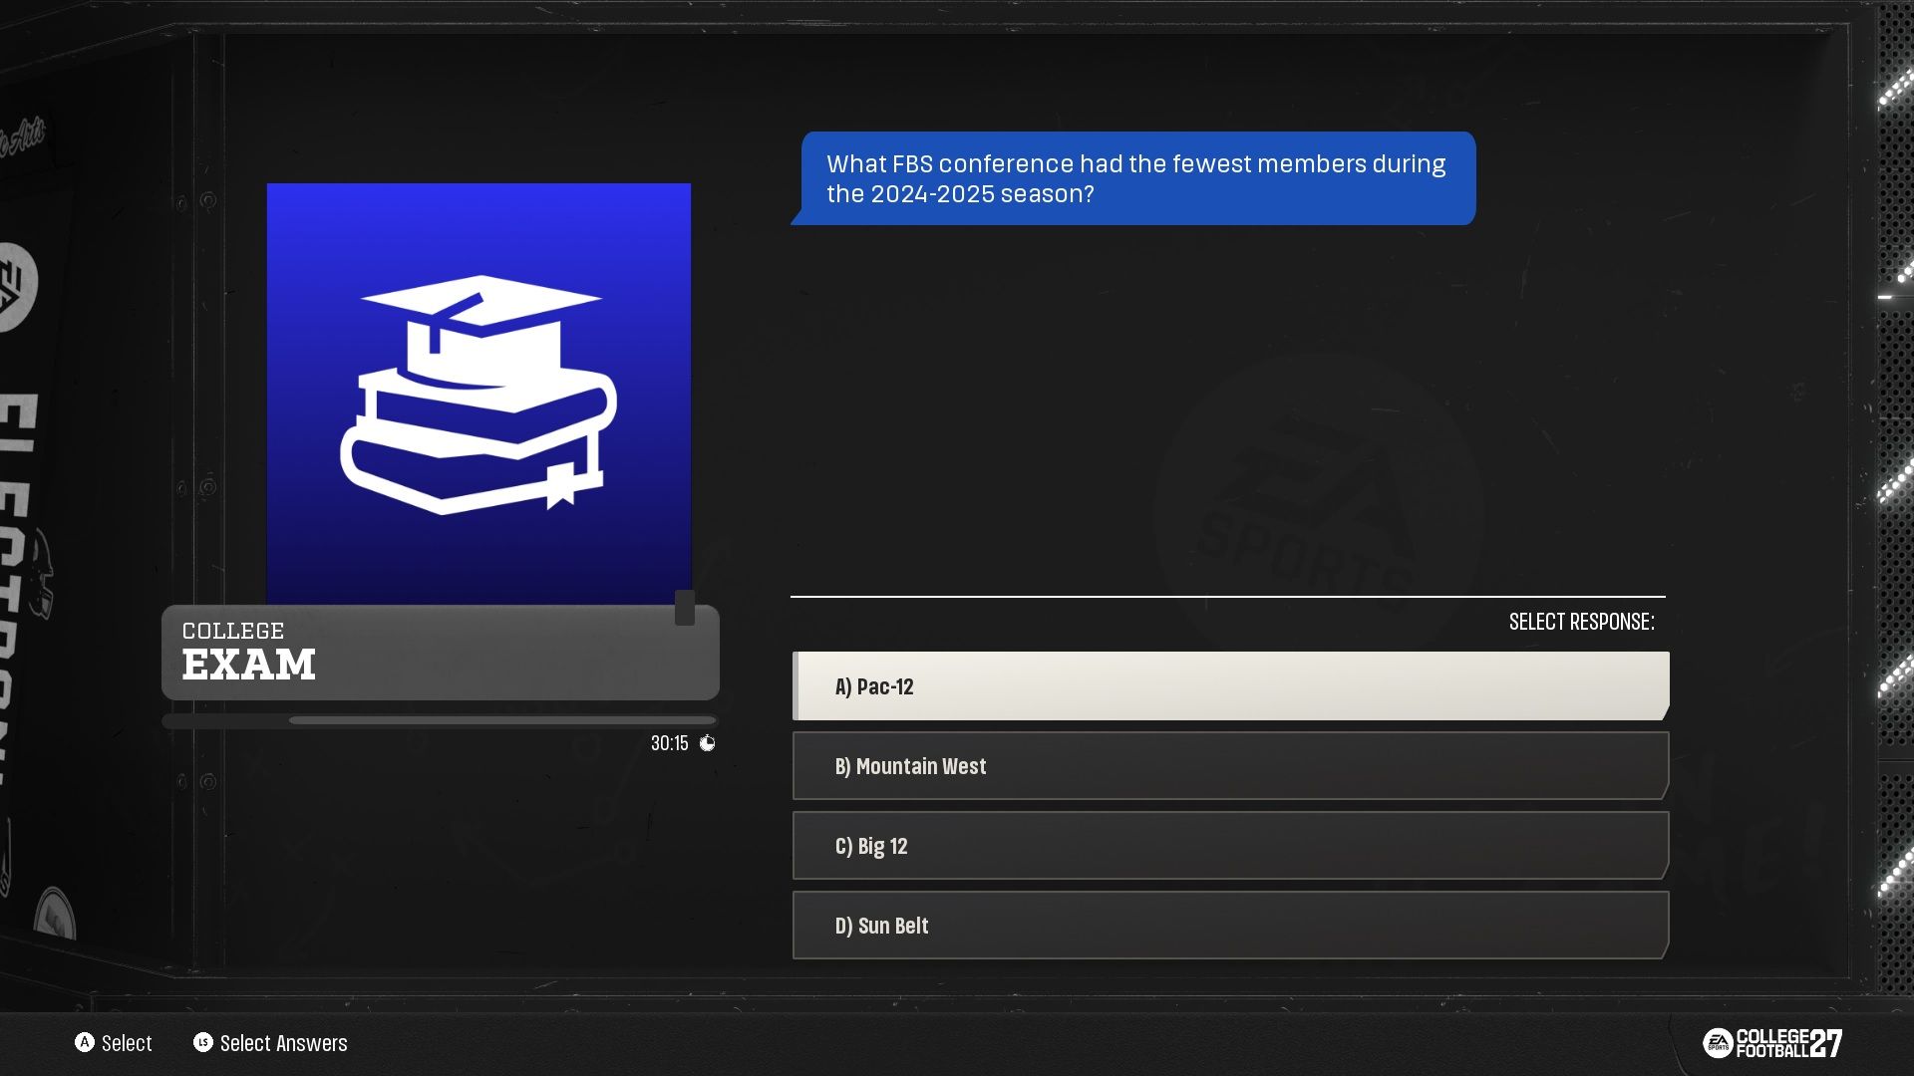Click the Select Answers label
The height and width of the screenshot is (1076, 1914).
pos(283,1043)
